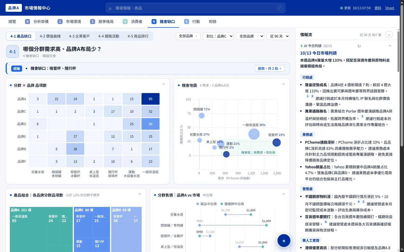Select the 4-5 商品排行 sub-tab
This screenshot has height=252, width=404.
138,36
